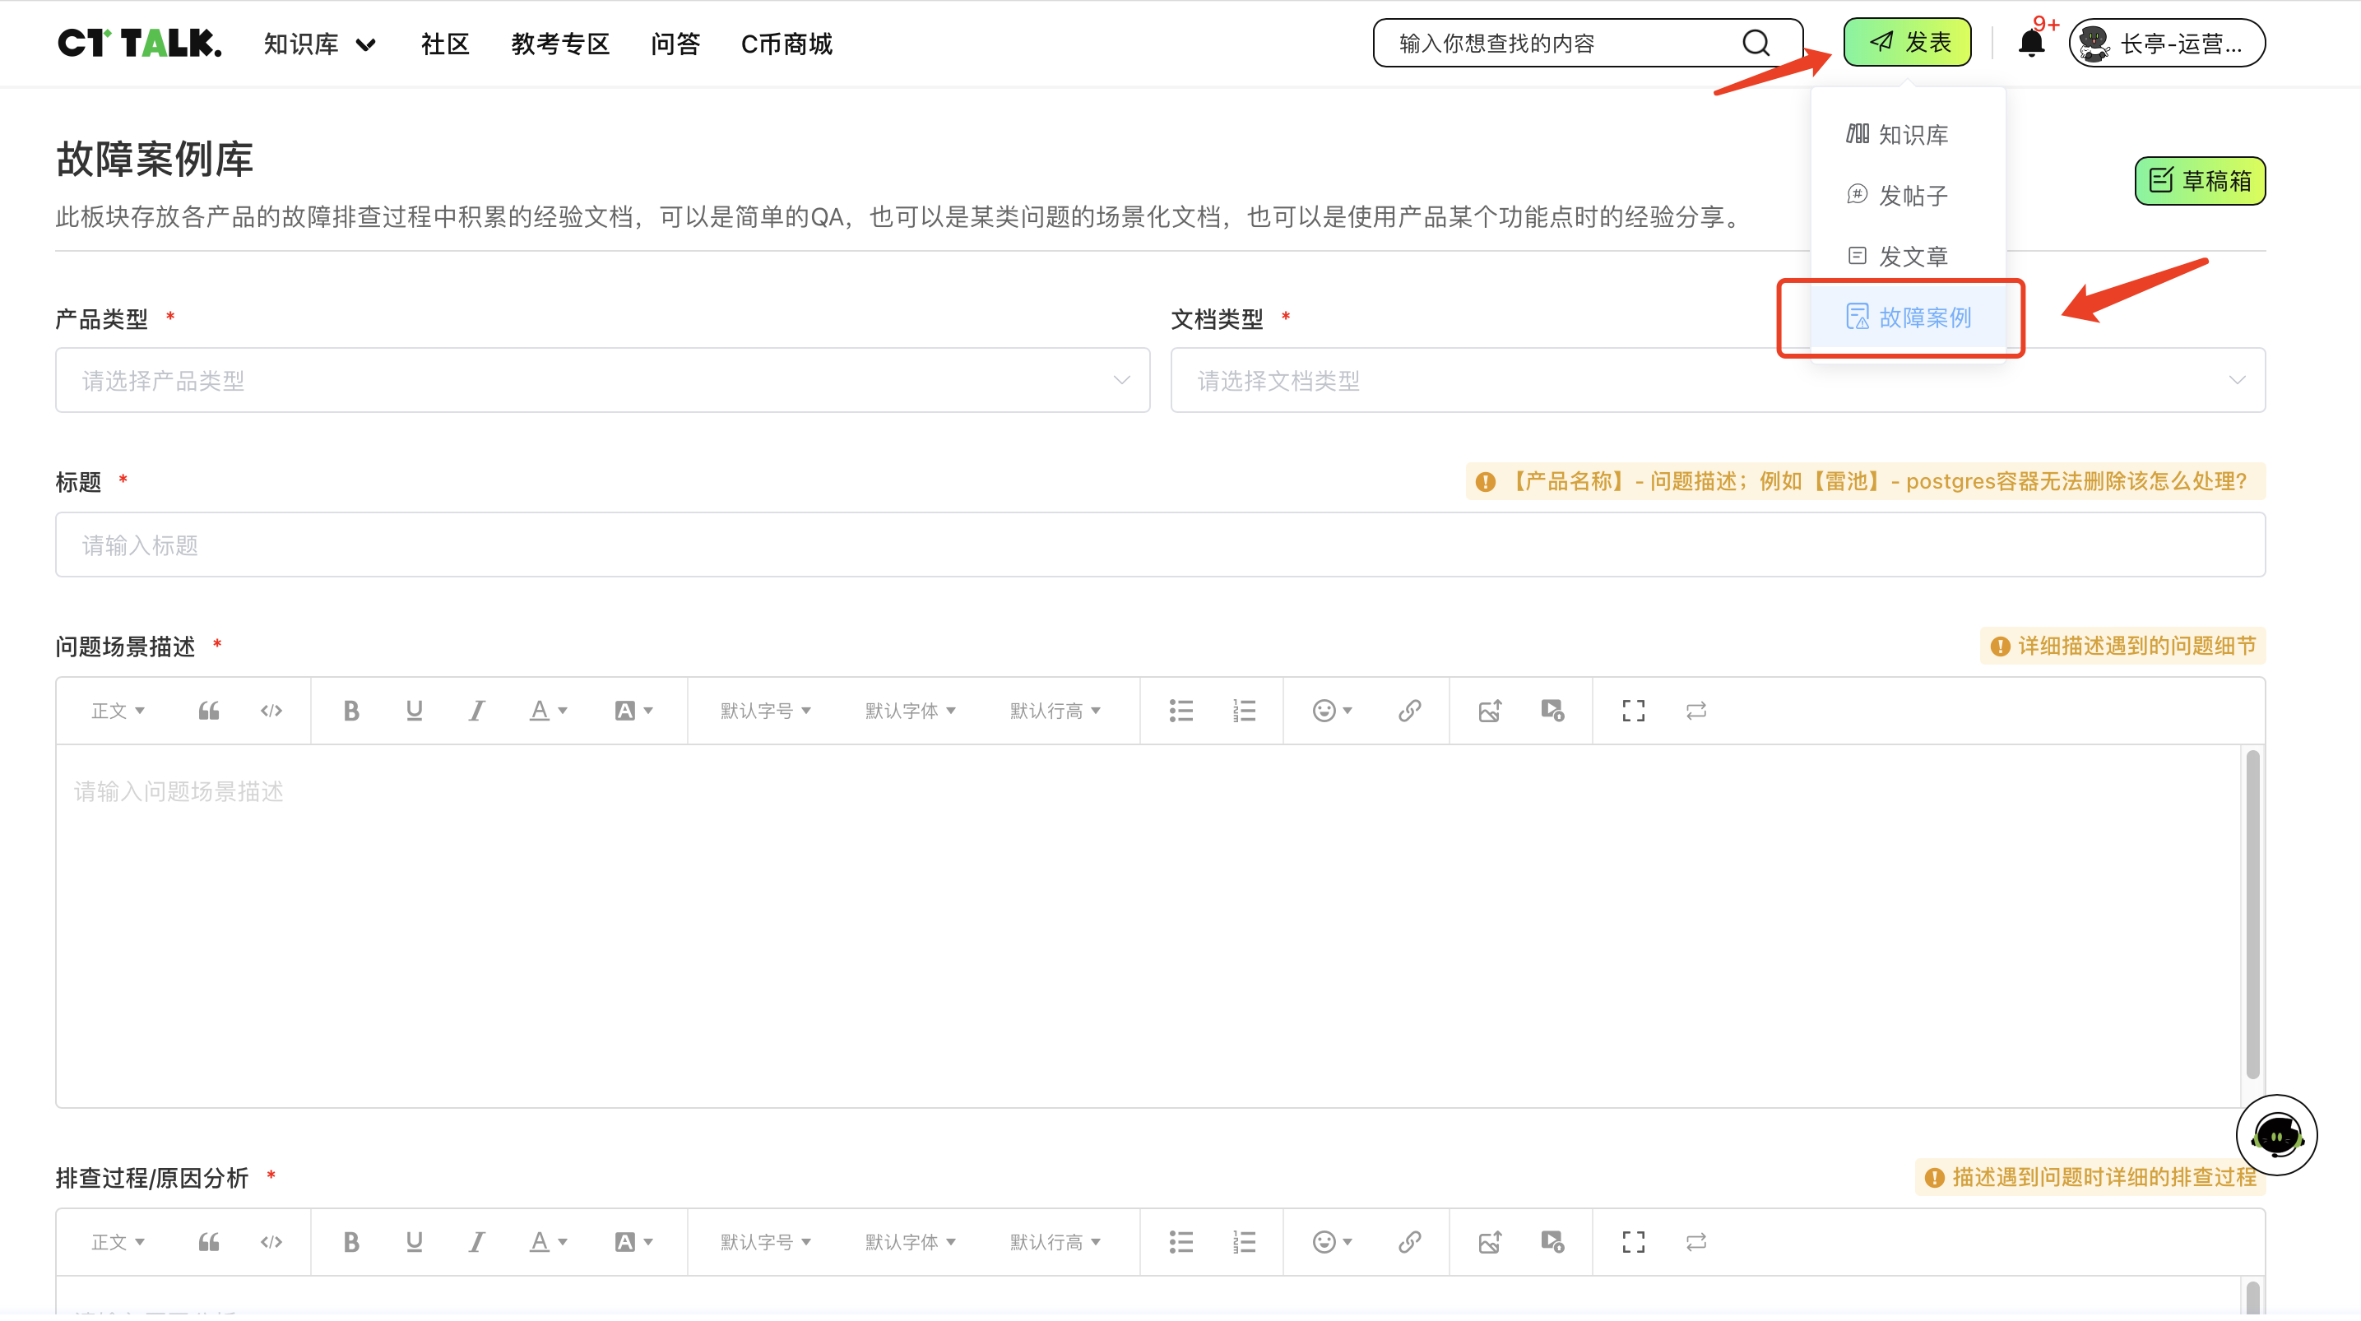Click the fullscreen icon in the 问题场景描述 toolbar

(x=1633, y=711)
